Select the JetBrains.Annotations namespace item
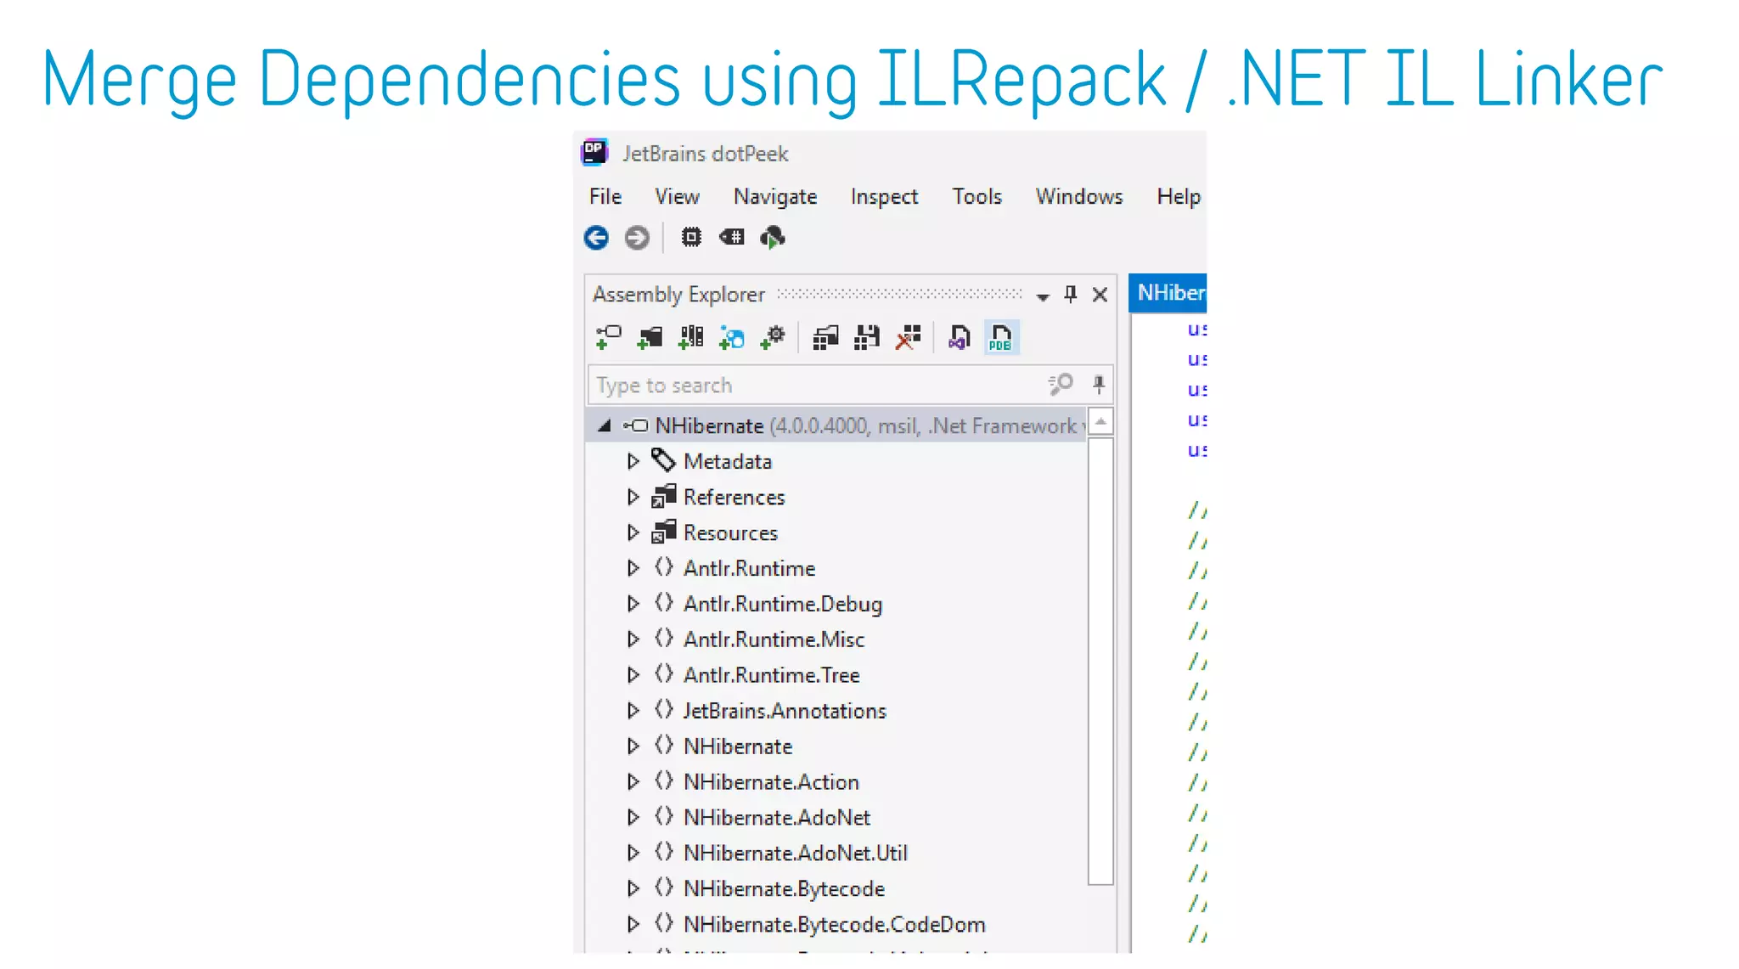 (x=784, y=711)
